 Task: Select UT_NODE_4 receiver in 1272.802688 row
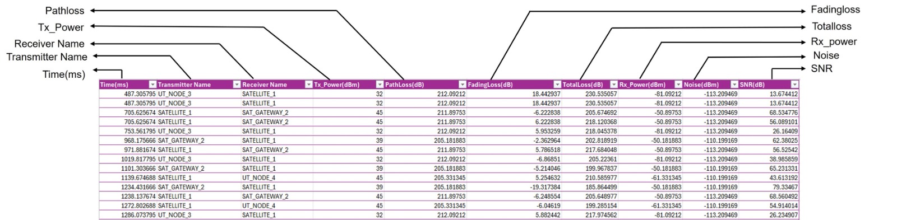pyautogui.click(x=258, y=206)
